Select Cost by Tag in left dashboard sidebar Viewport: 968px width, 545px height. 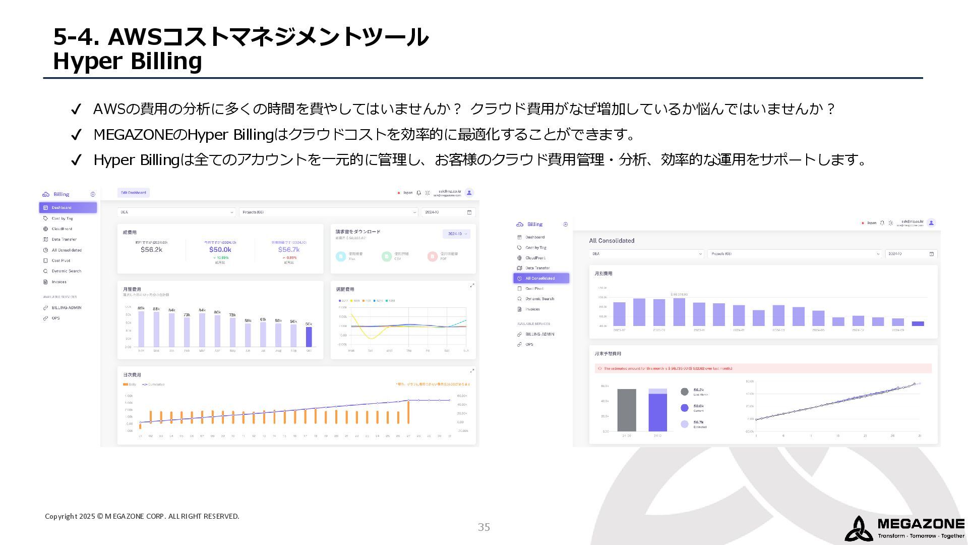62,219
